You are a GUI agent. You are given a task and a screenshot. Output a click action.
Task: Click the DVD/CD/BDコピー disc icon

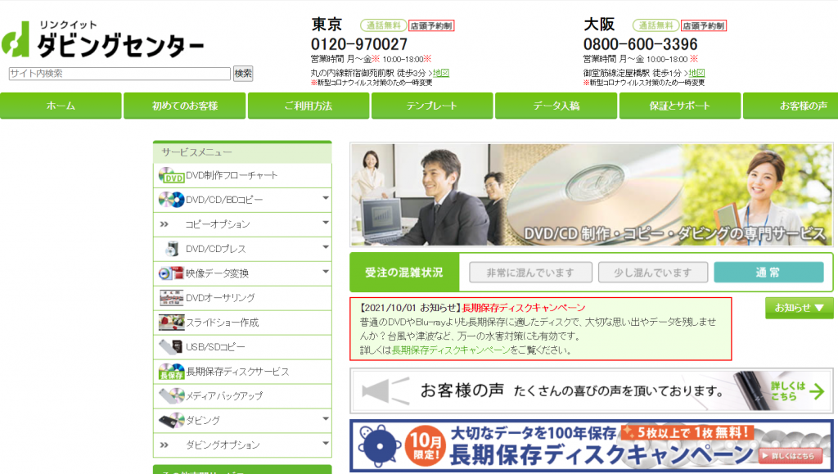[170, 200]
